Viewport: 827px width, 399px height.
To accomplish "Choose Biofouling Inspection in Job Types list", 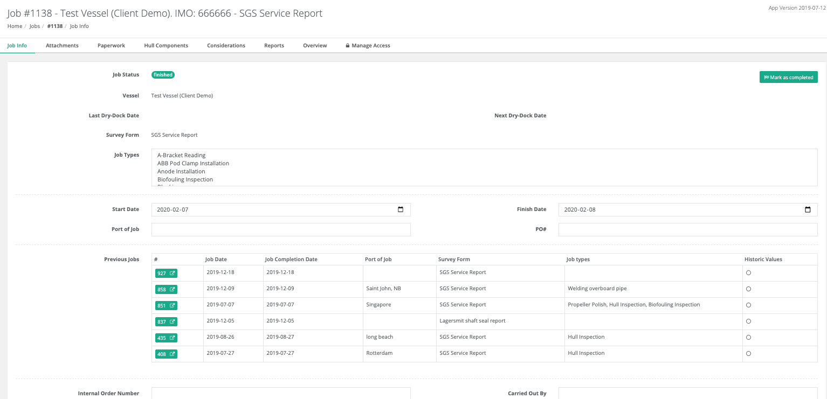I will pos(185,179).
